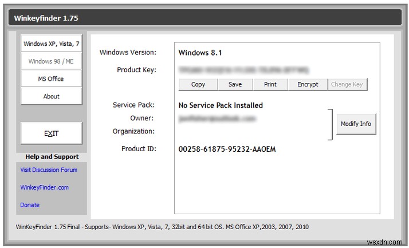Click the Windows 8.1 version text
This screenshot has width=409, height=248.
click(x=200, y=53)
